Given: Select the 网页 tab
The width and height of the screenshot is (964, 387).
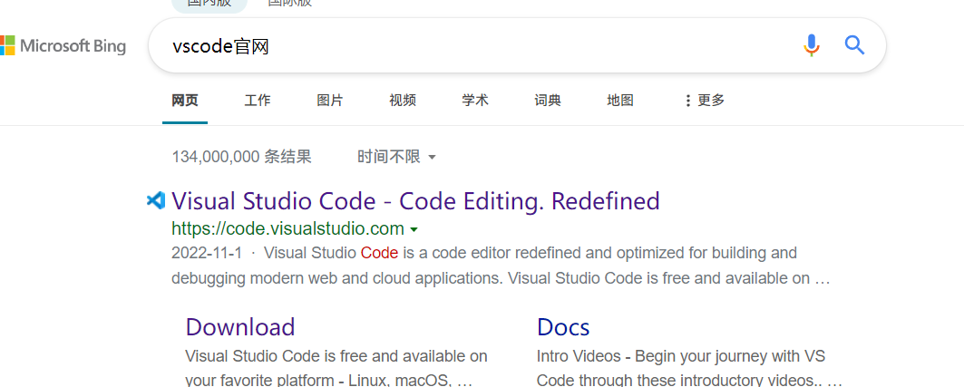Looking at the screenshot, I should pos(184,101).
